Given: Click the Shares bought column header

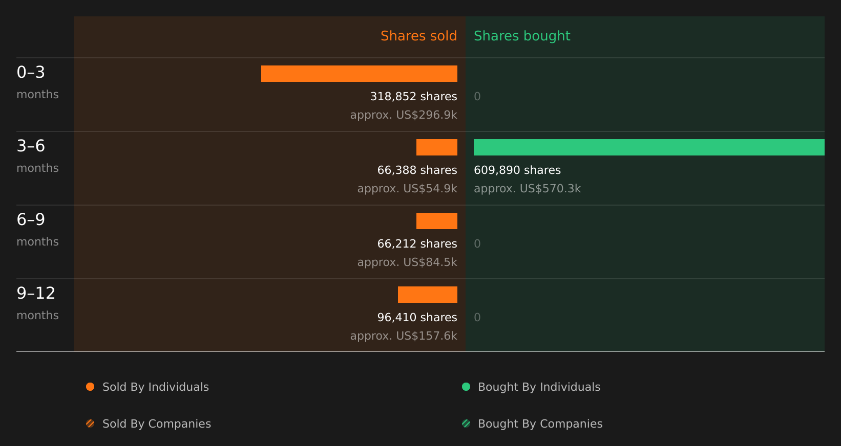Looking at the screenshot, I should 522,36.
